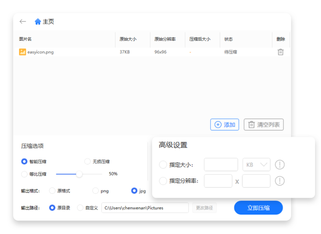Viewport: 321px width, 234px height.
Task: Switch output path to 自定义
Action: 79,207
